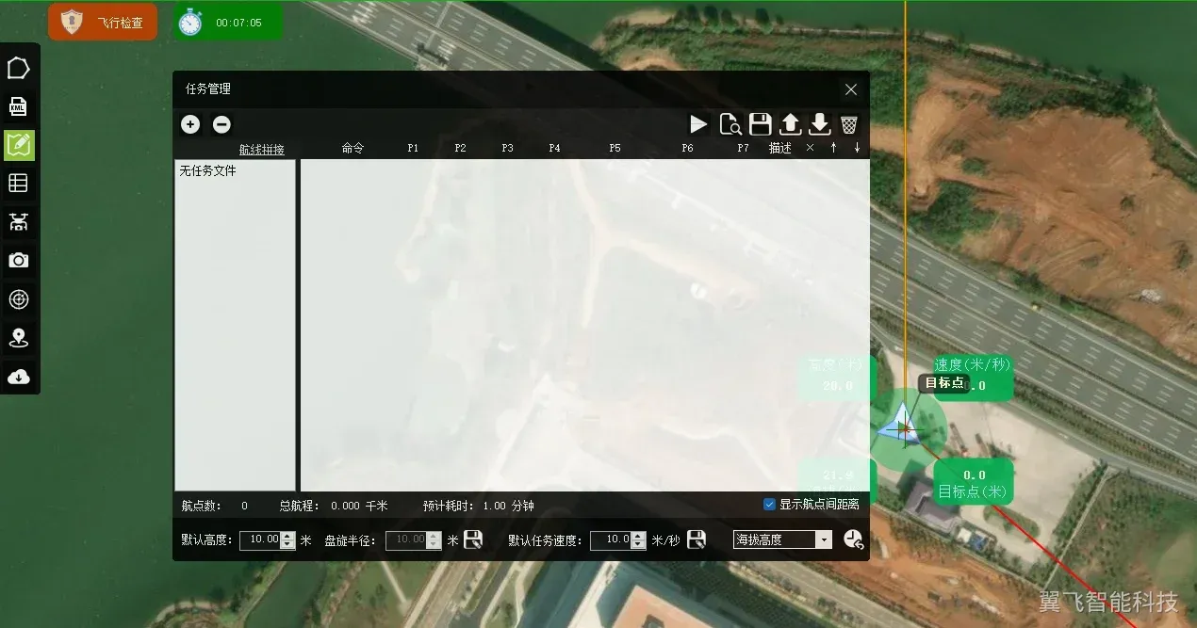This screenshot has width=1197, height=628.
Task: Click the 航线拼接 link
Action: tap(261, 150)
